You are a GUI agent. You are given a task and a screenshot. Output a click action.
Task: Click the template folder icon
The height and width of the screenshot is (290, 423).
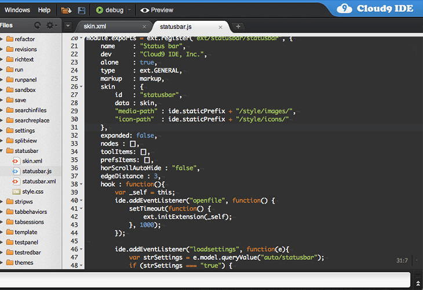coord(10,232)
